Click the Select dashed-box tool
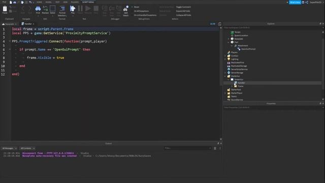325x183 pixels. tap(53, 10)
